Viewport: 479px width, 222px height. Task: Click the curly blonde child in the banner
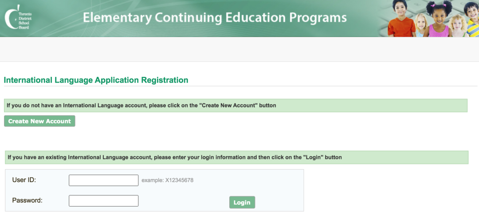pyautogui.click(x=457, y=26)
